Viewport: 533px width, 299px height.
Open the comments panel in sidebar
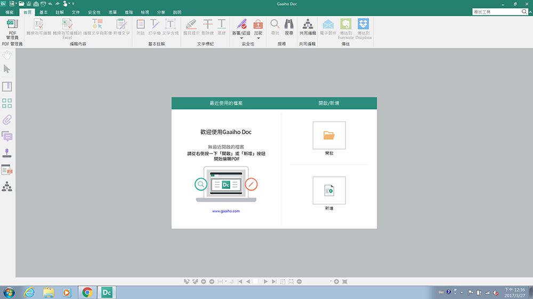7,136
